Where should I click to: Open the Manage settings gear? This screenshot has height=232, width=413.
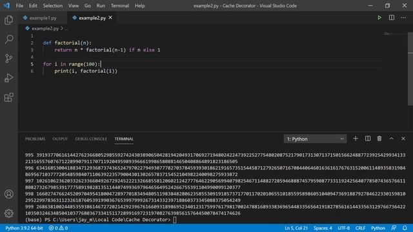pos(8,213)
